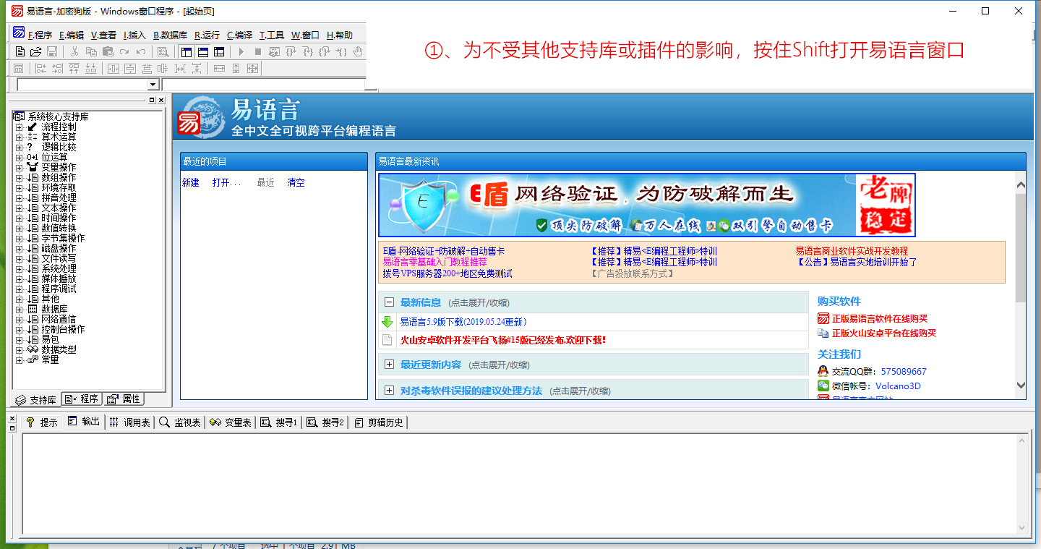
Task: Click the Stop toolbar icon
Action: tap(257, 51)
